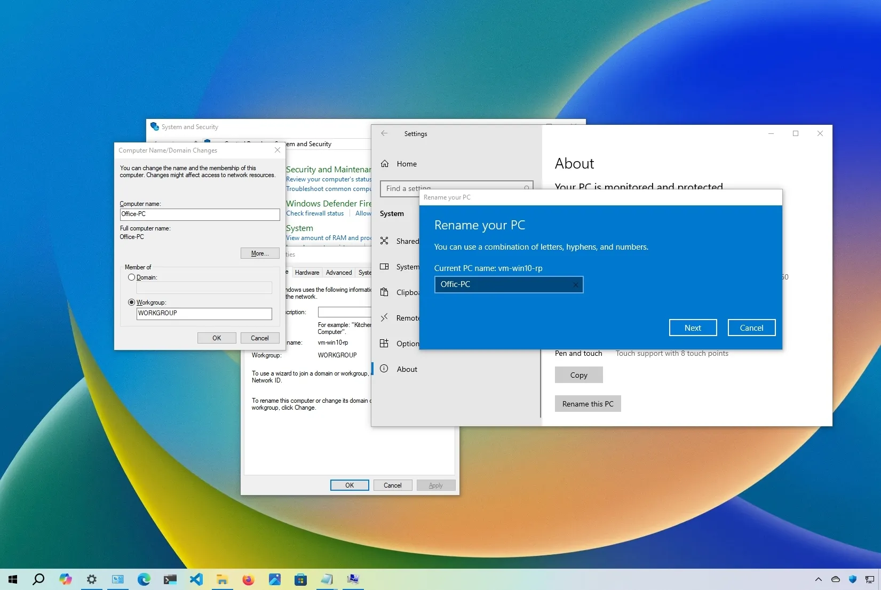Open Copilot from the taskbar

tap(65, 579)
